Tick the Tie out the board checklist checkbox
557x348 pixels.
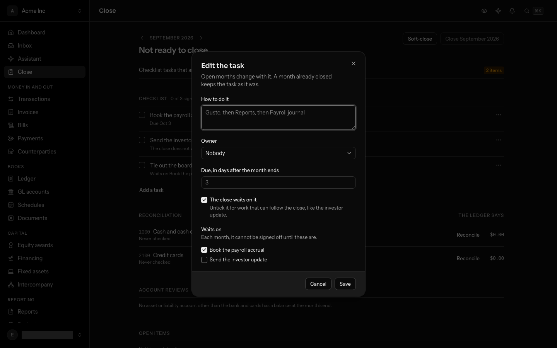point(142,165)
